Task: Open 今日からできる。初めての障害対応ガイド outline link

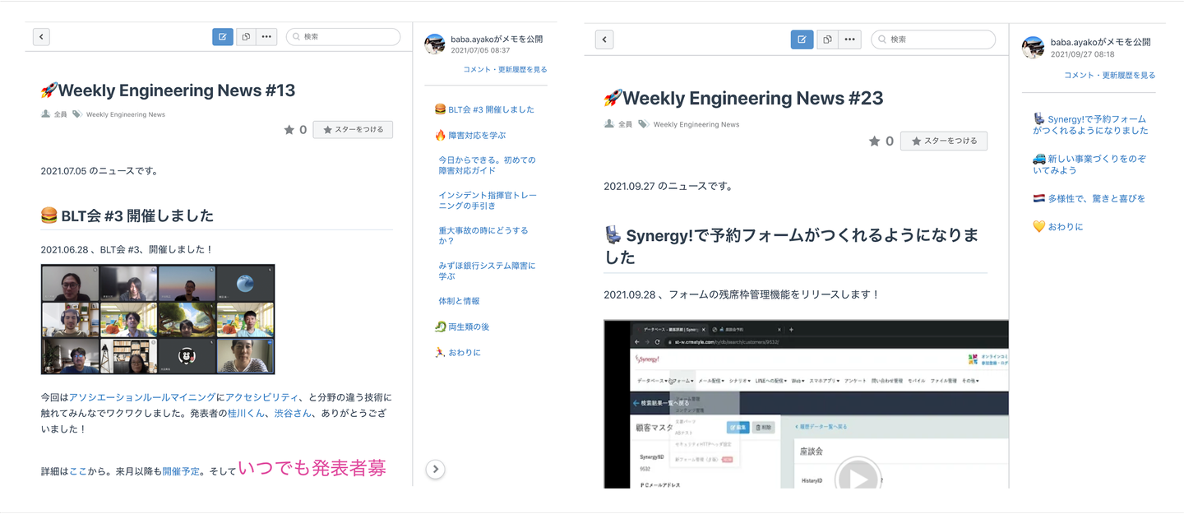Action: click(487, 165)
